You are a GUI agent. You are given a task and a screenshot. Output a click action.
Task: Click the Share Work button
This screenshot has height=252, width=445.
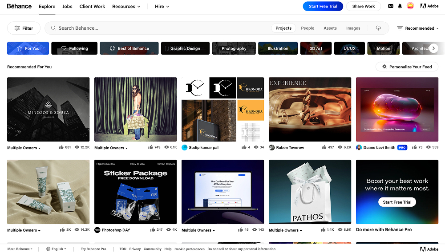(x=364, y=6)
